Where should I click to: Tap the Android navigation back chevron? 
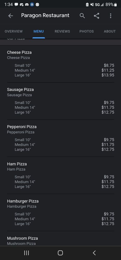(x=94, y=253)
